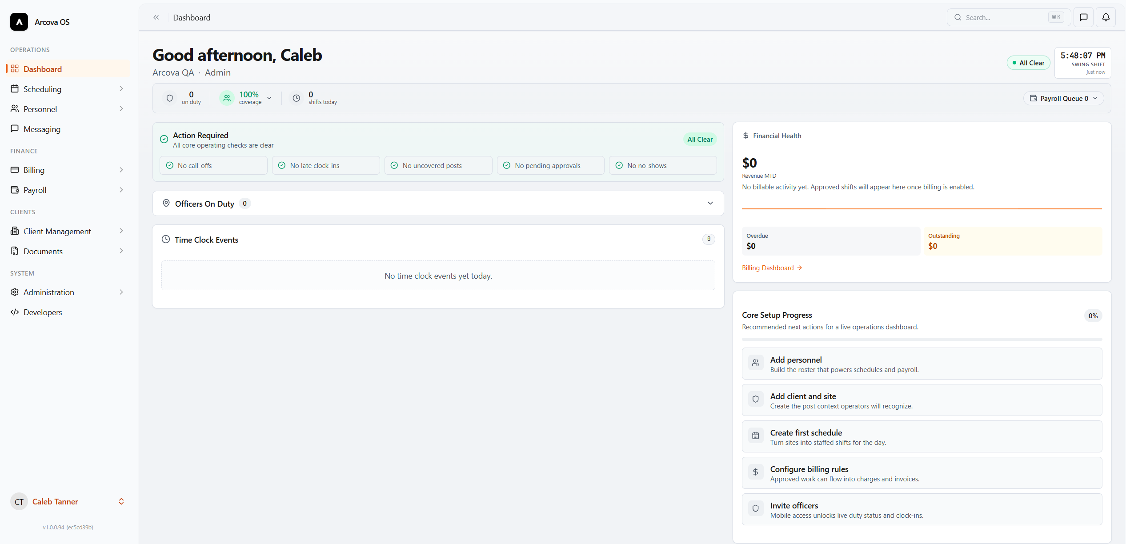Click the 5:48:07 PM swing shift clock card

pos(1083,63)
